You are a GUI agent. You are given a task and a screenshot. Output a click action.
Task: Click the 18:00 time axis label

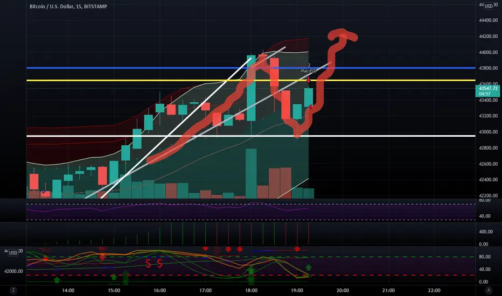pyautogui.click(x=252, y=290)
